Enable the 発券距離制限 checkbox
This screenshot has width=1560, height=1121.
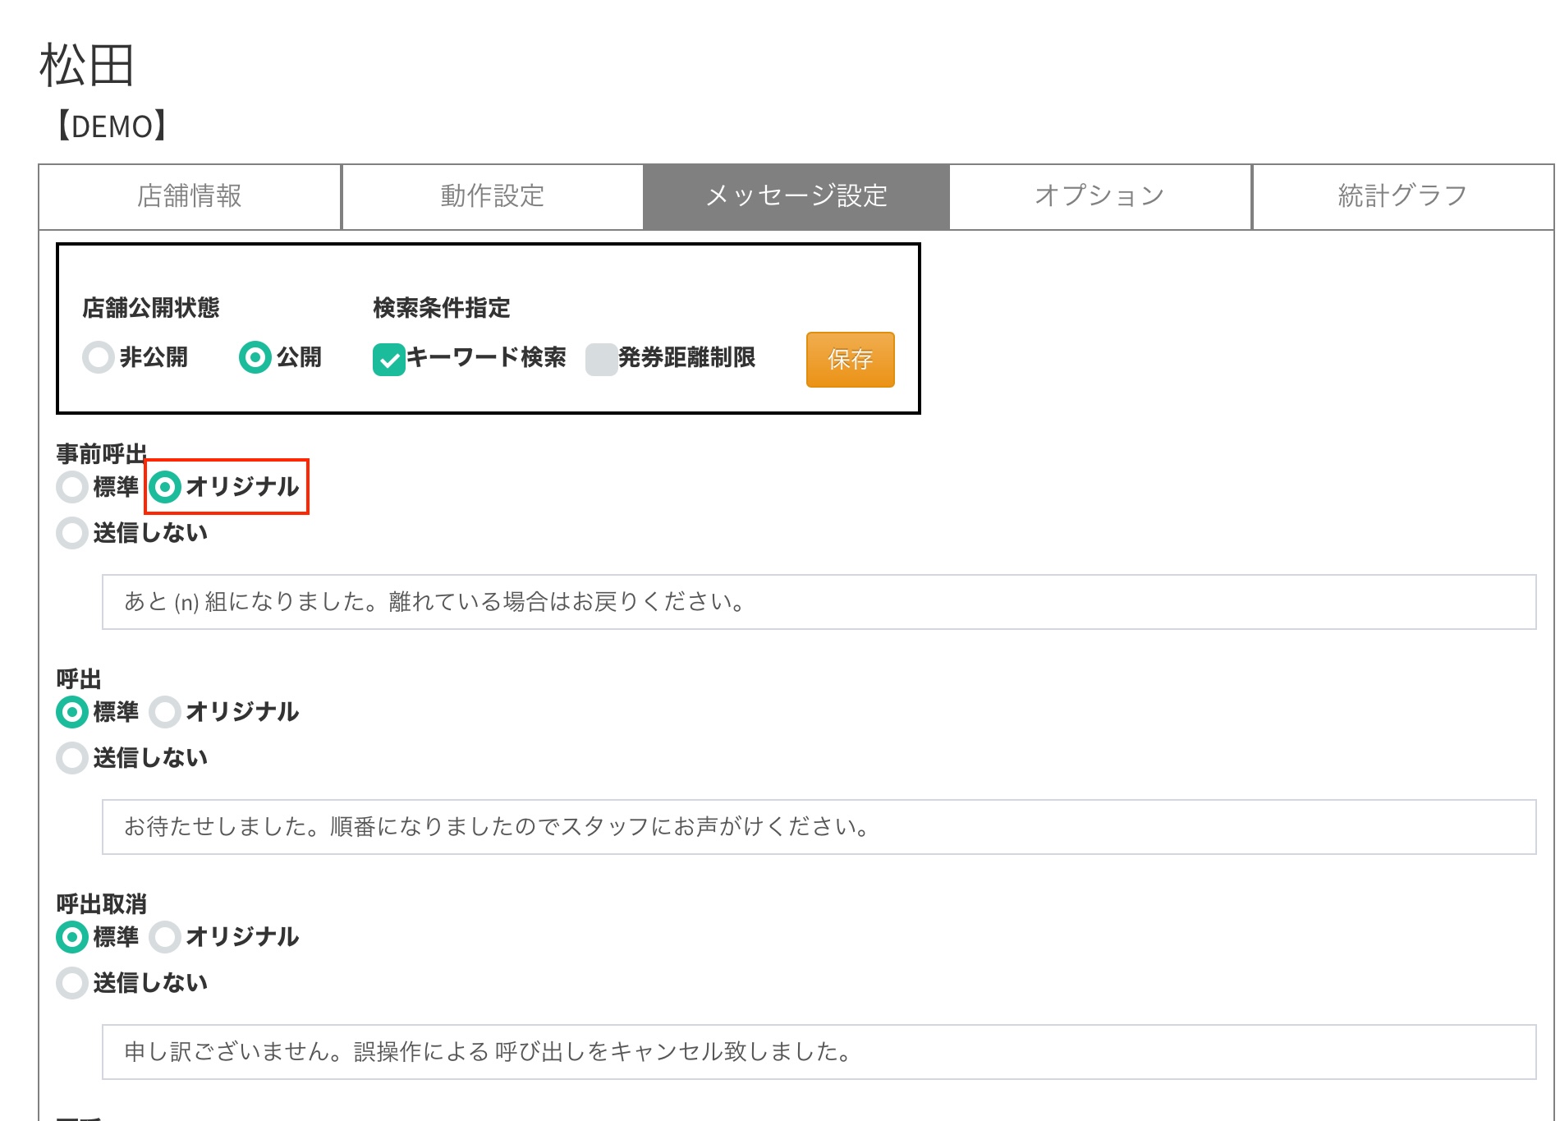tap(602, 359)
